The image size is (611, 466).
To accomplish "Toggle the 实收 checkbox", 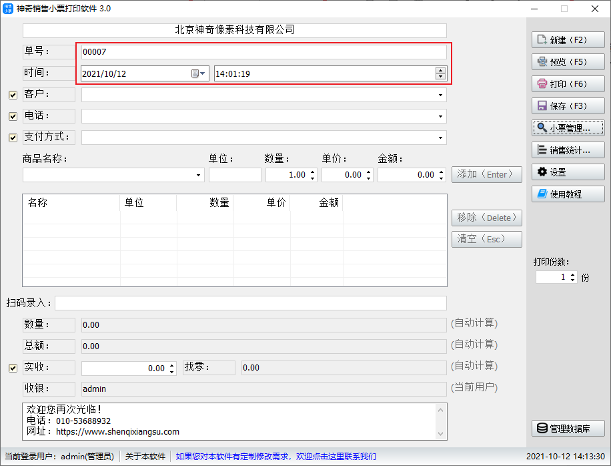I will point(13,368).
